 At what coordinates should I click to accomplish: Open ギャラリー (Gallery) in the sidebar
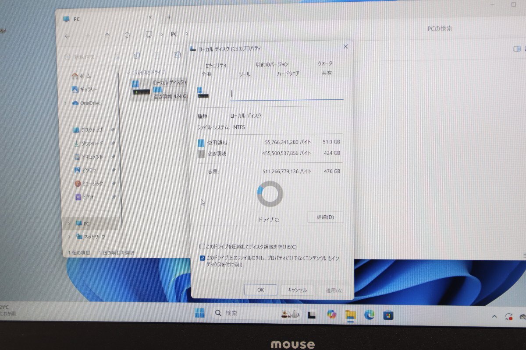coord(88,89)
